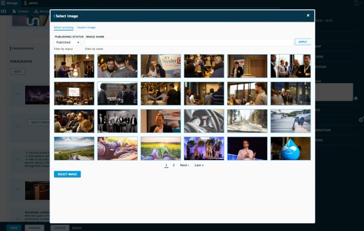The height and width of the screenshot is (231, 364).
Task: Click the Next pagination link
Action: (184, 165)
